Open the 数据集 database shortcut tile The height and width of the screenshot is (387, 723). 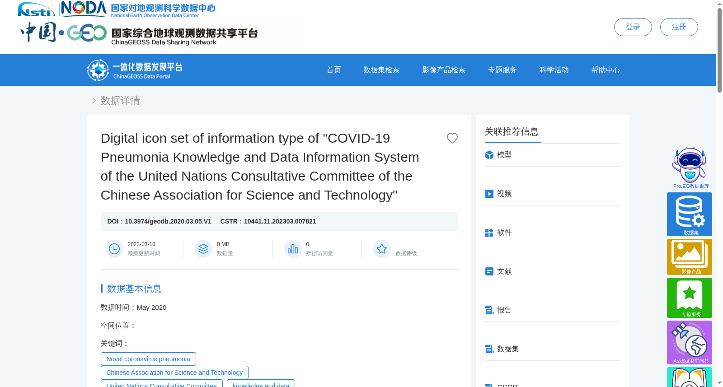(690, 214)
